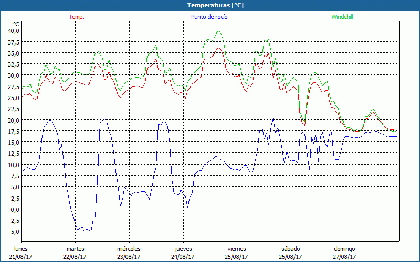Select the "sábado" day label
Screen dimensions: 420x262
[x=290, y=249]
